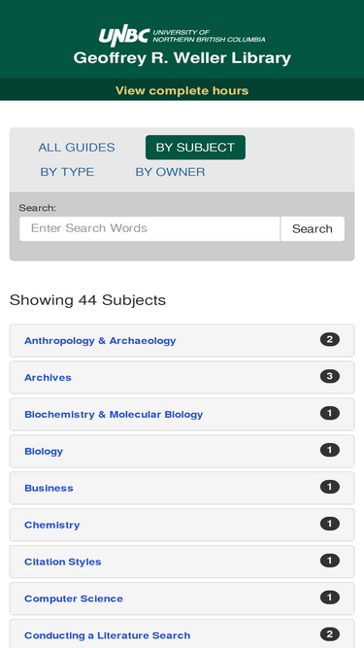The image size is (364, 648).
Task: Expand the Biology subject
Action: coord(182,451)
